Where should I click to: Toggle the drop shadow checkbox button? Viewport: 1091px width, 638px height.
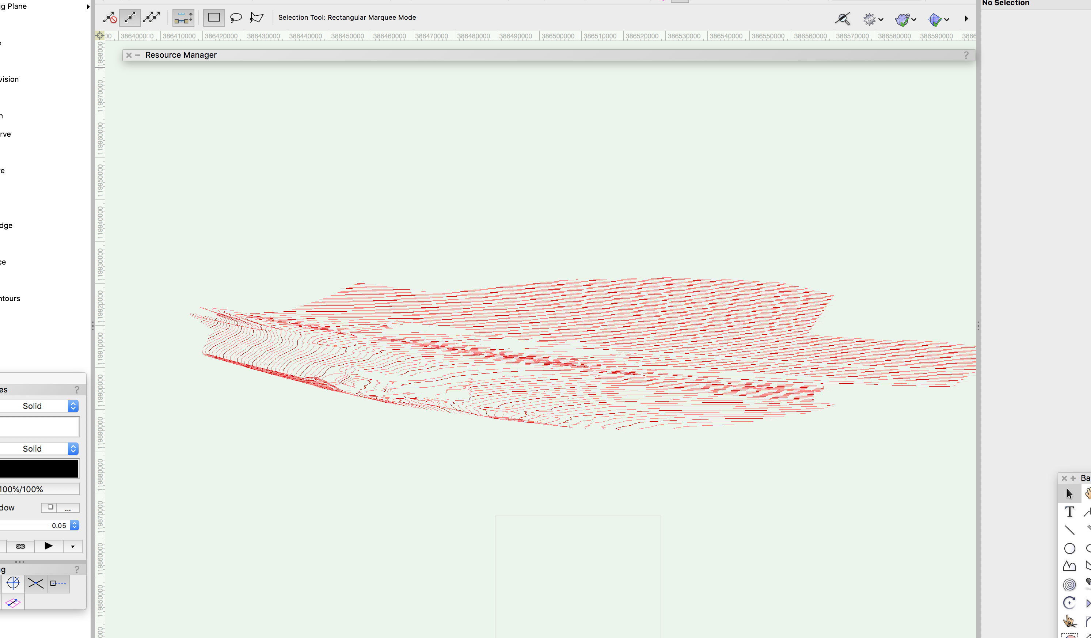[50, 507]
